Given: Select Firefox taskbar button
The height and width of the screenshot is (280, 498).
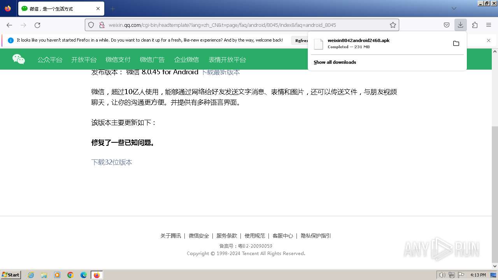Looking at the screenshot, I should (x=96, y=275).
